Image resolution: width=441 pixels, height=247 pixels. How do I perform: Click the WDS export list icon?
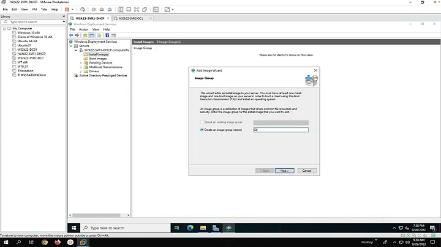pos(99,35)
